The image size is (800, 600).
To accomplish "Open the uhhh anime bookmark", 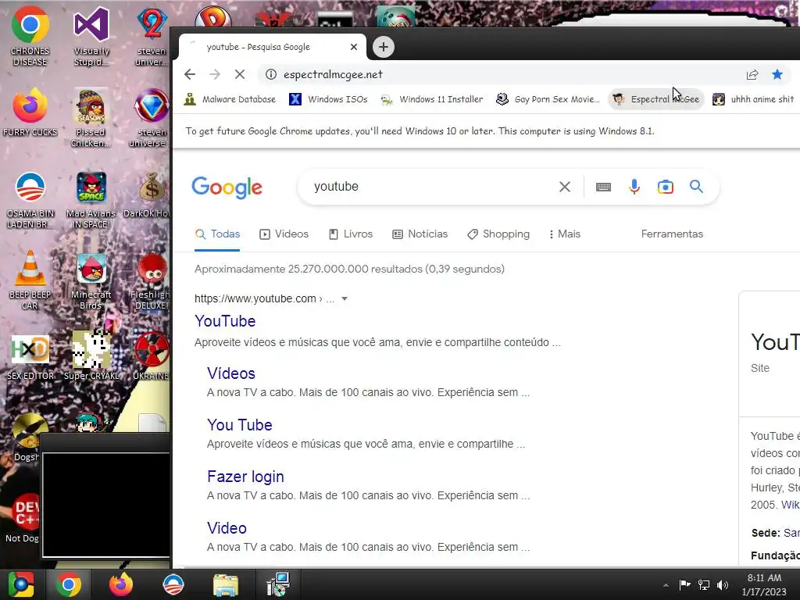I will point(753,99).
